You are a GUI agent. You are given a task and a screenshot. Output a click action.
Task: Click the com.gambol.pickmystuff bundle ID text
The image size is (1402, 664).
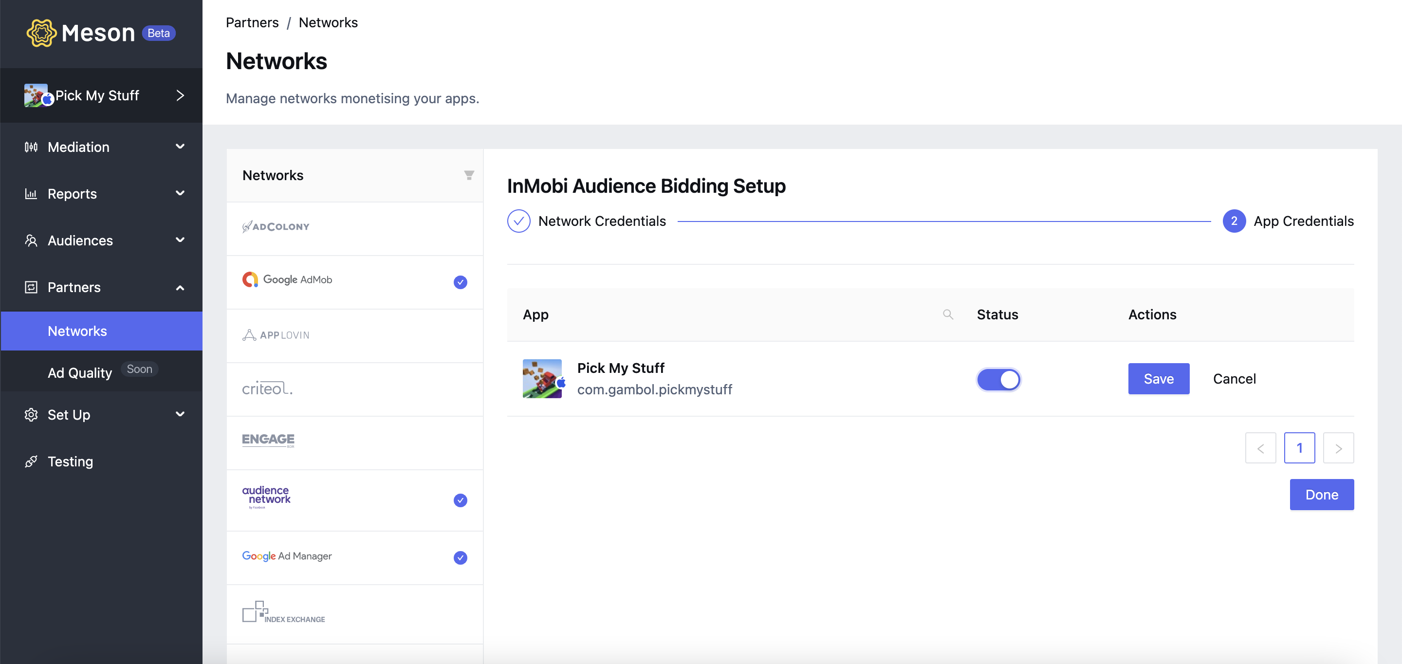pos(654,390)
